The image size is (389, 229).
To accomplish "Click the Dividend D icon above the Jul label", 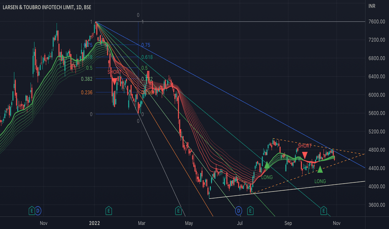I will 238,211.
